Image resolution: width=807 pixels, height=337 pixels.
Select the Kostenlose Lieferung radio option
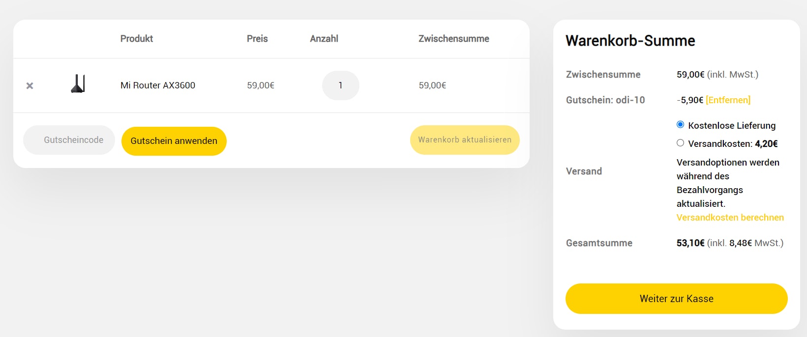tap(680, 125)
